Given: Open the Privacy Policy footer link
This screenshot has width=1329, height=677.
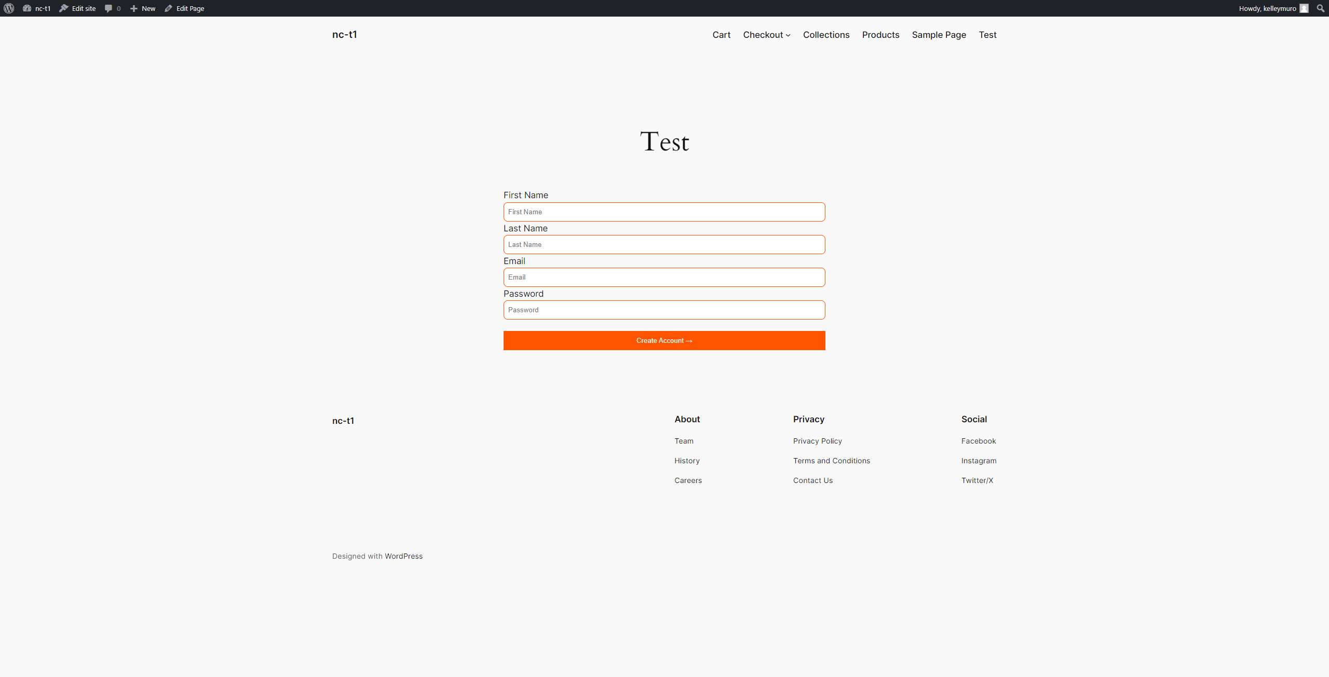Looking at the screenshot, I should (x=817, y=441).
